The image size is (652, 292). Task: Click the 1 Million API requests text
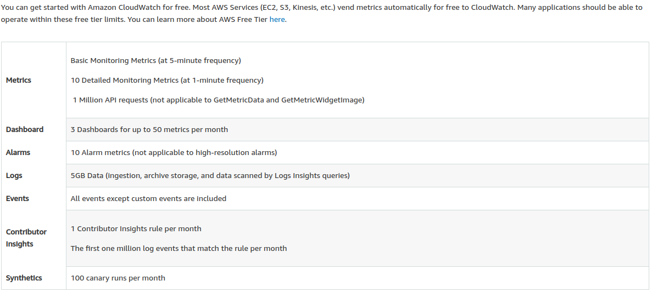point(219,100)
